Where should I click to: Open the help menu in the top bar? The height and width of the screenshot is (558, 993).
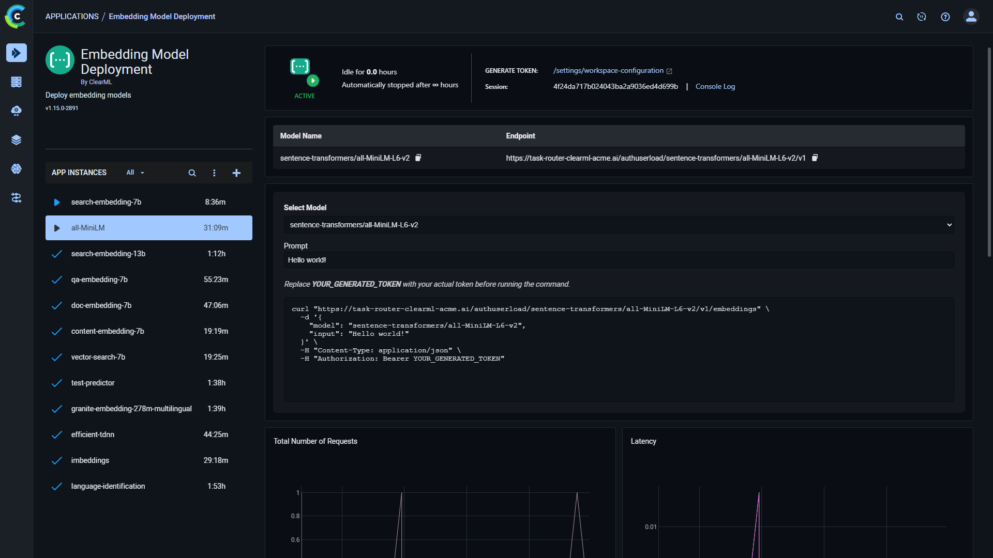click(945, 17)
